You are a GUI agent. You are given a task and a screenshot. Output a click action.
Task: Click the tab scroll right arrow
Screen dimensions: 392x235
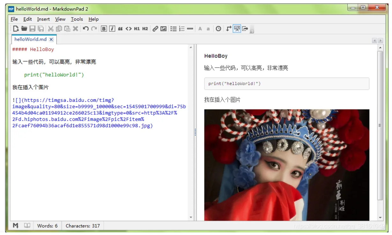click(380, 41)
